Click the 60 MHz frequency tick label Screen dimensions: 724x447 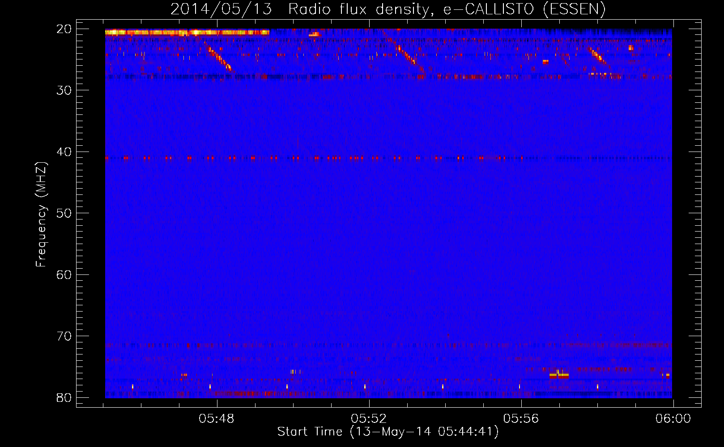[x=64, y=275]
